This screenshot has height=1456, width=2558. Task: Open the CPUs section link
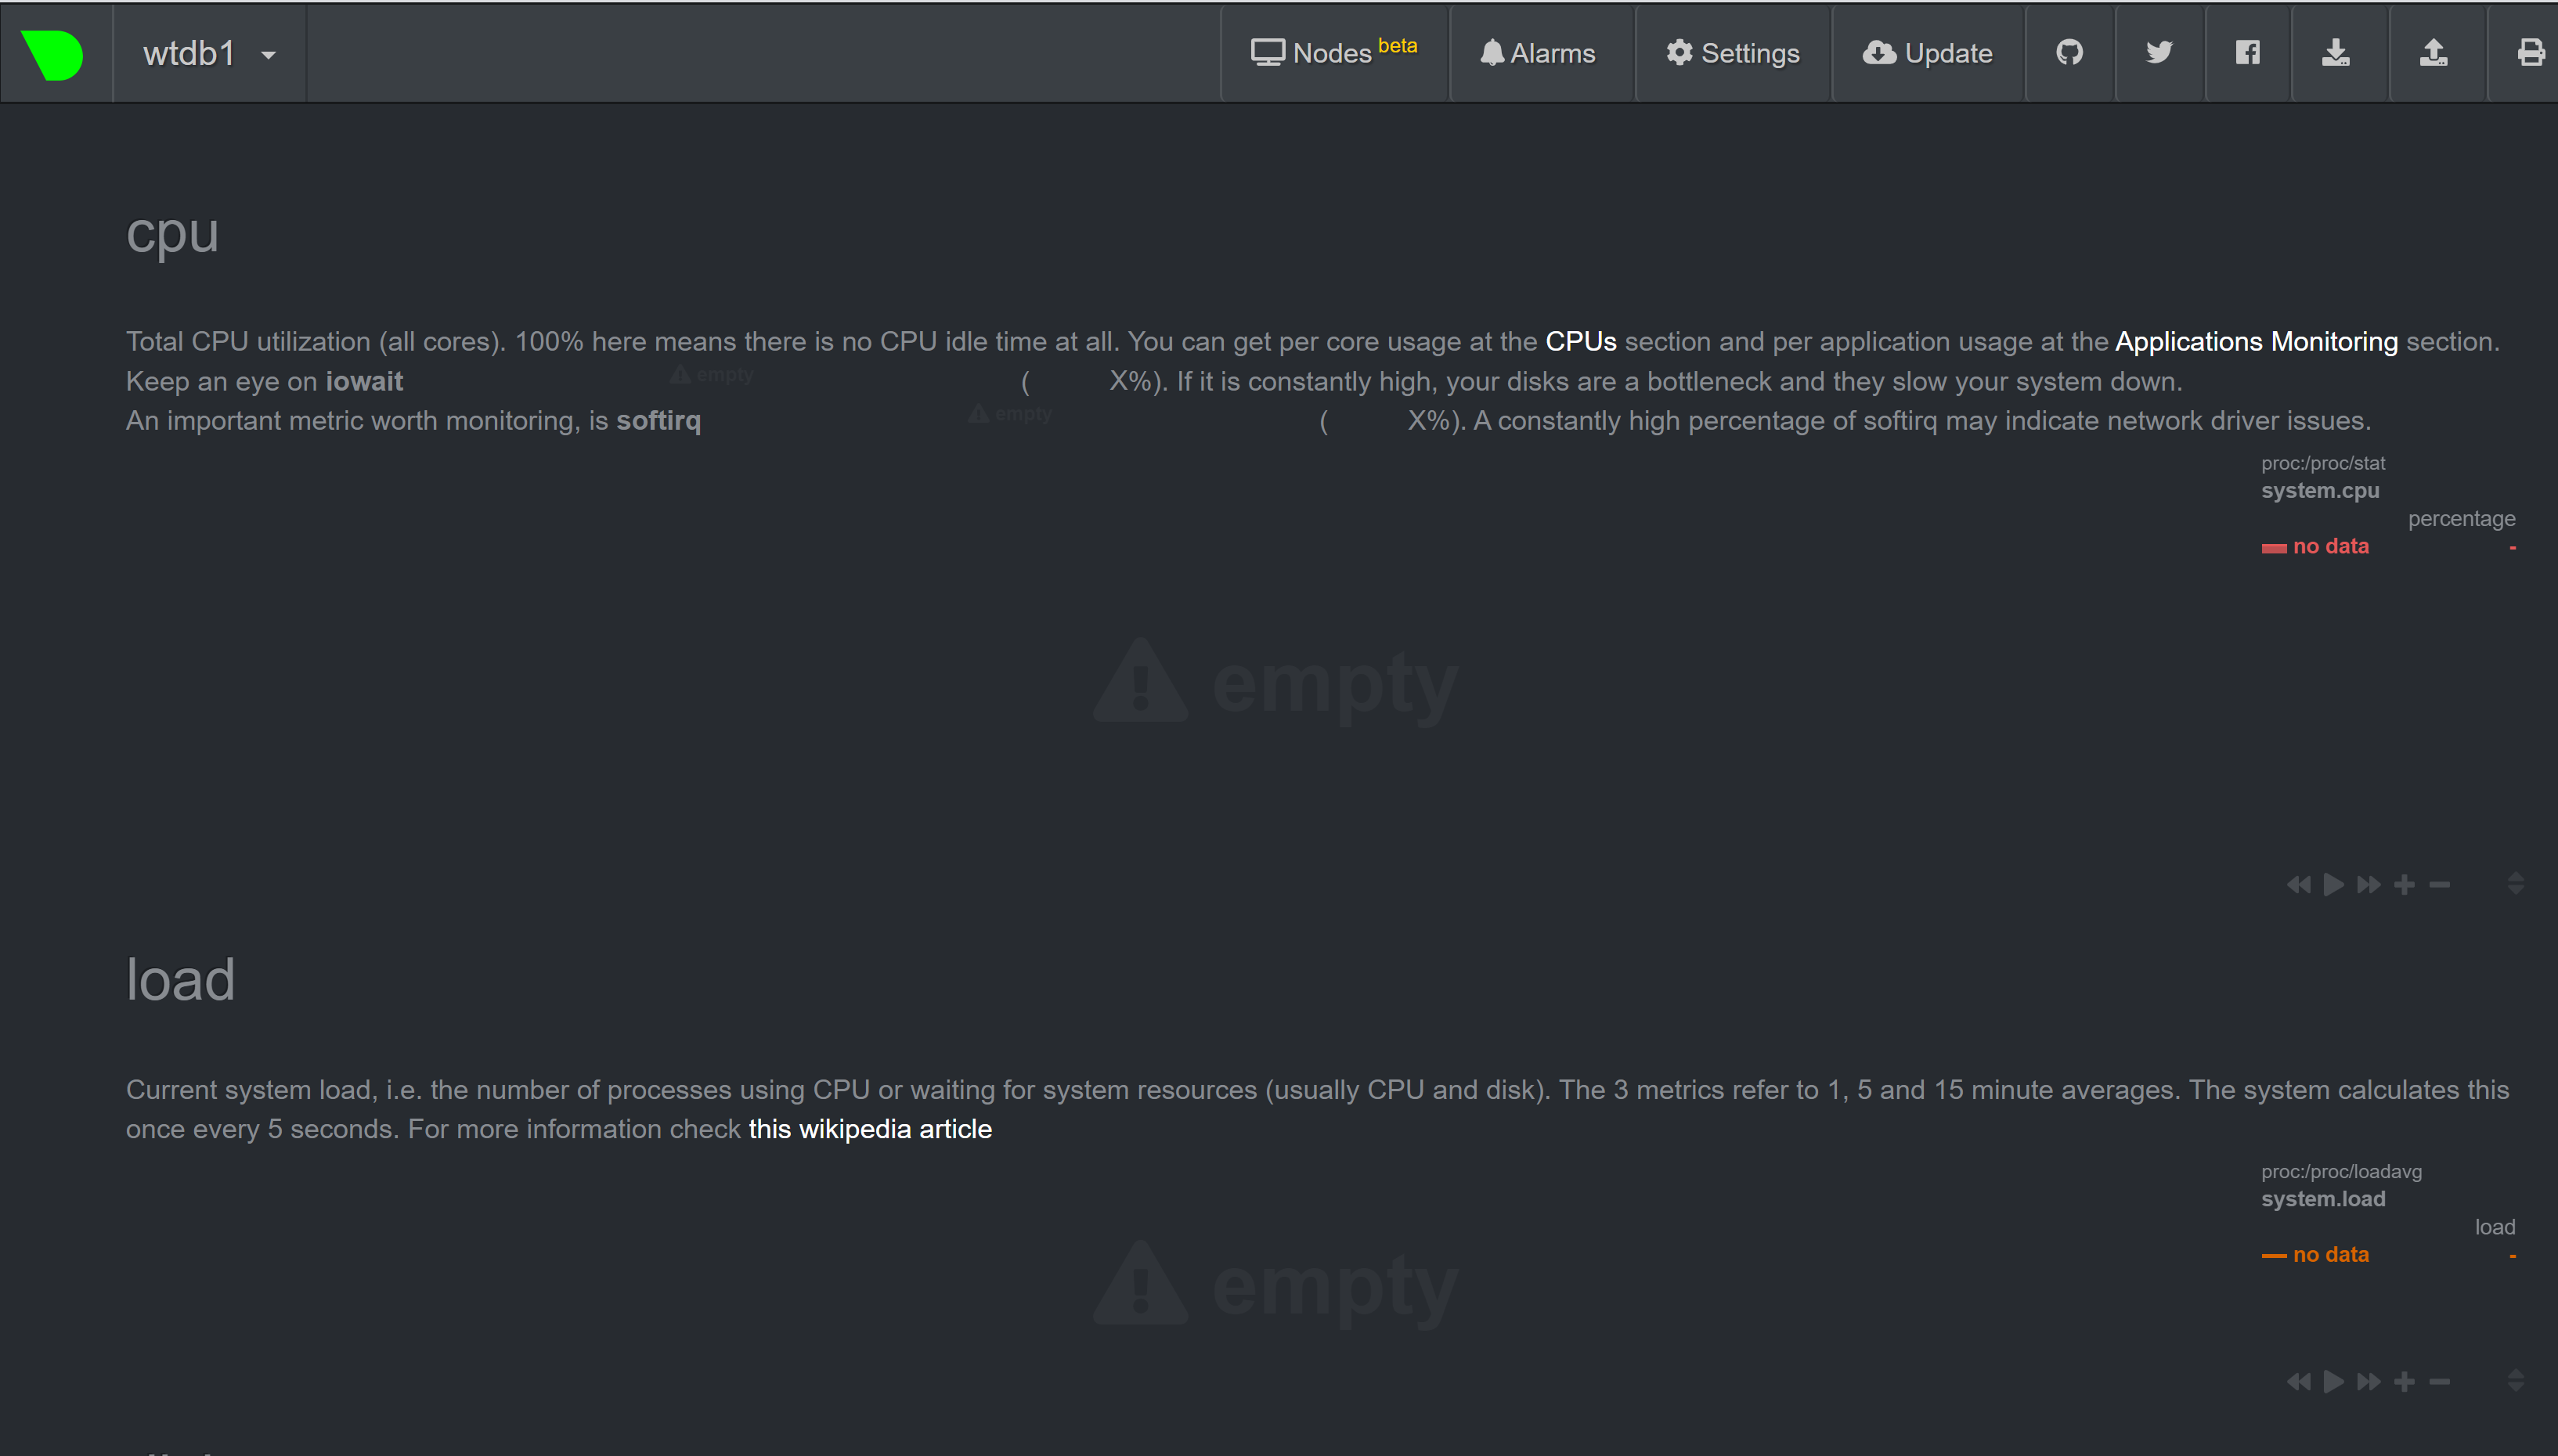coord(1580,340)
